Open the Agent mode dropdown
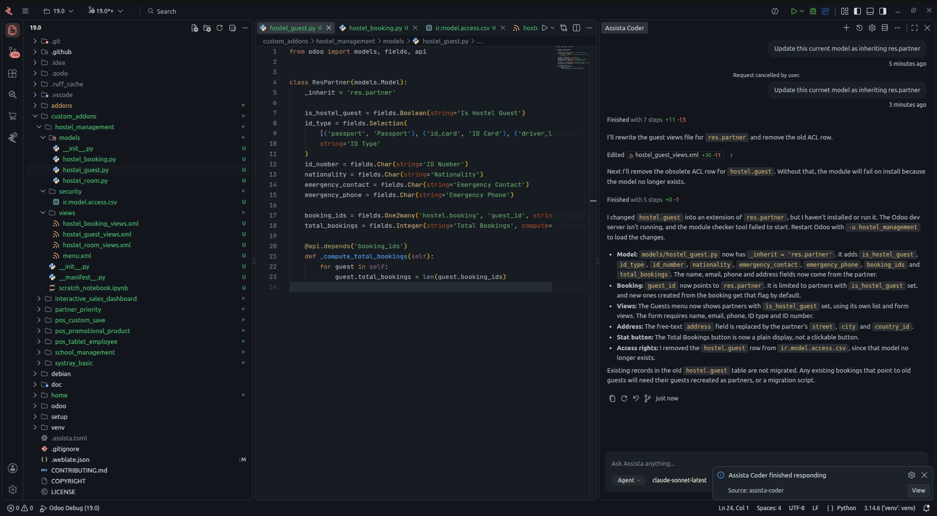The image size is (937, 516). (x=629, y=480)
